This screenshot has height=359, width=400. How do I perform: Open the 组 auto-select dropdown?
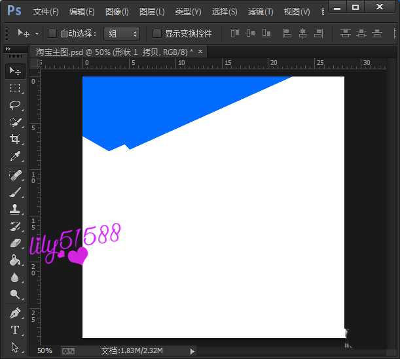tap(122, 33)
